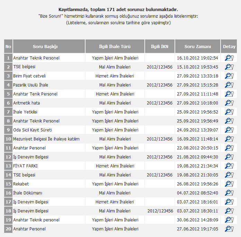The width and height of the screenshot is (241, 237).
Task: Click timestamp 16.09.2012 11:48:14
Action: pyautogui.click(x=197, y=139)
